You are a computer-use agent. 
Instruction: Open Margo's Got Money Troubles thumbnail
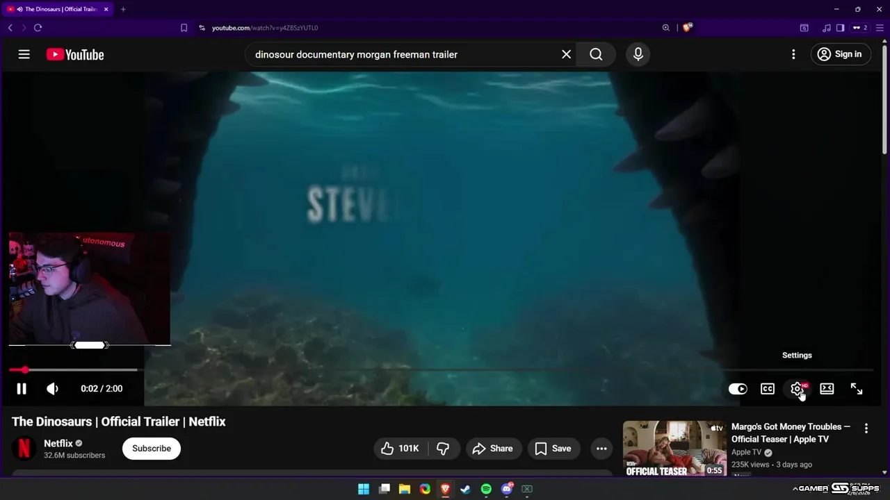point(674,449)
